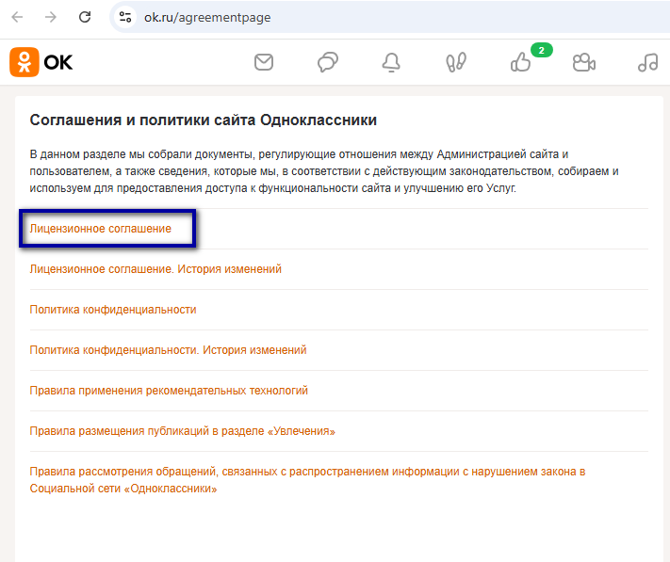Image resolution: width=670 pixels, height=562 pixels.
Task: Open discussions speech bubbles icon
Action: (328, 62)
